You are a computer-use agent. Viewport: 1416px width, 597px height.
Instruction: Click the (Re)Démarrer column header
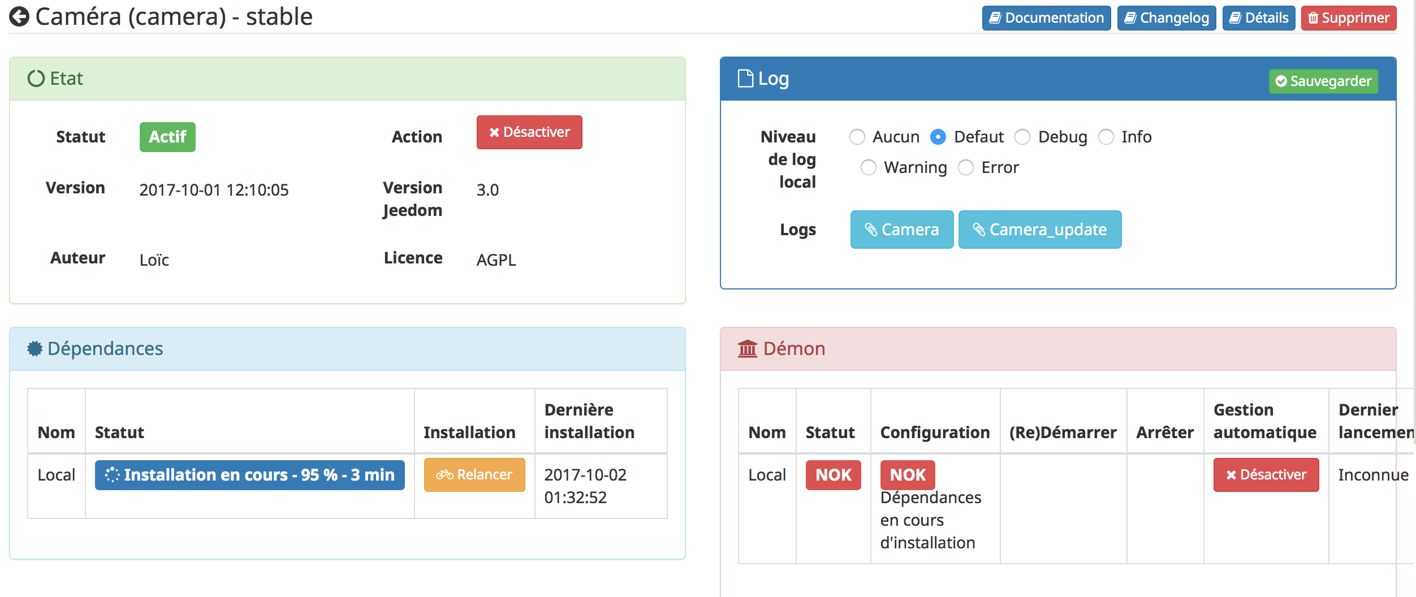(x=1063, y=432)
